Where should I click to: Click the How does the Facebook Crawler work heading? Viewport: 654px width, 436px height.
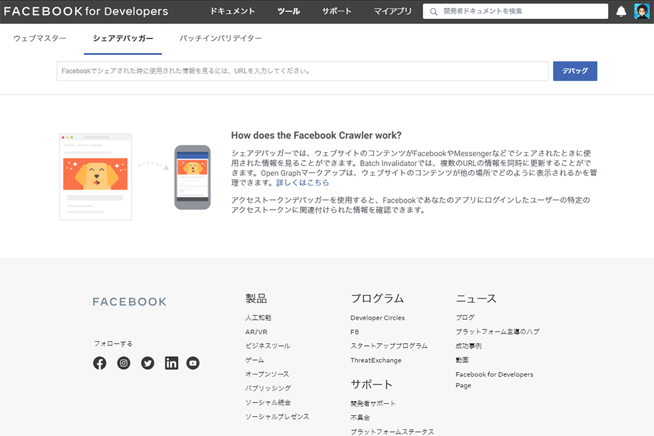(316, 135)
